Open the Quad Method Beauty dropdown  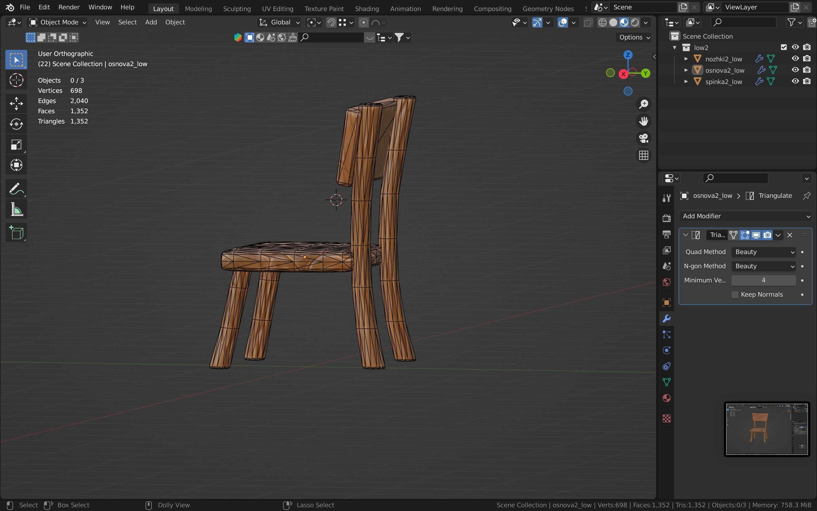(x=764, y=252)
